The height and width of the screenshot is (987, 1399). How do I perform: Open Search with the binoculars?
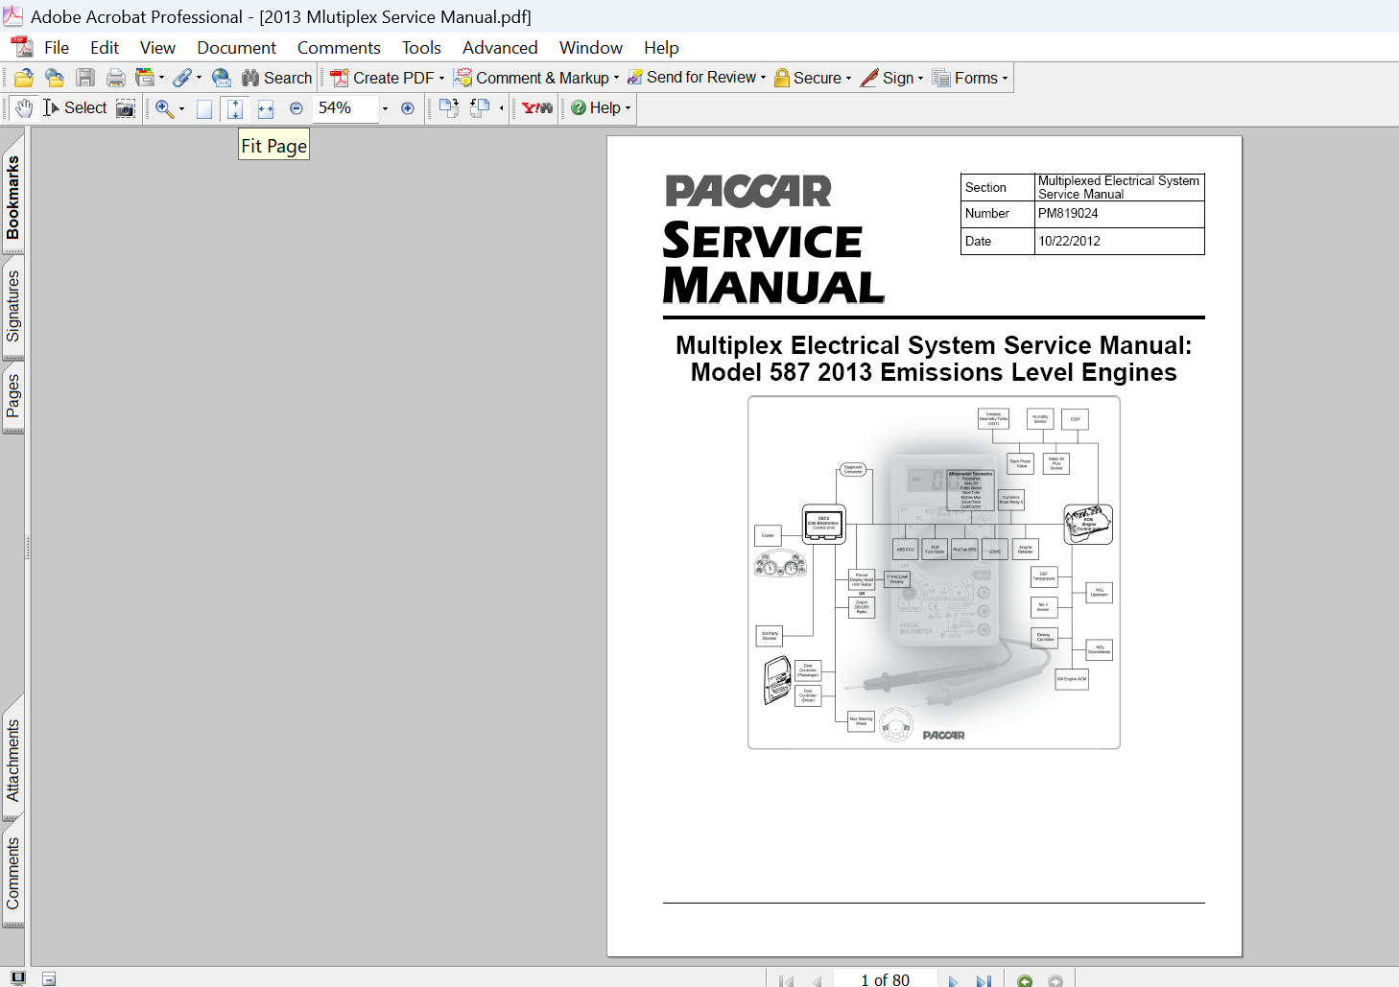(276, 78)
